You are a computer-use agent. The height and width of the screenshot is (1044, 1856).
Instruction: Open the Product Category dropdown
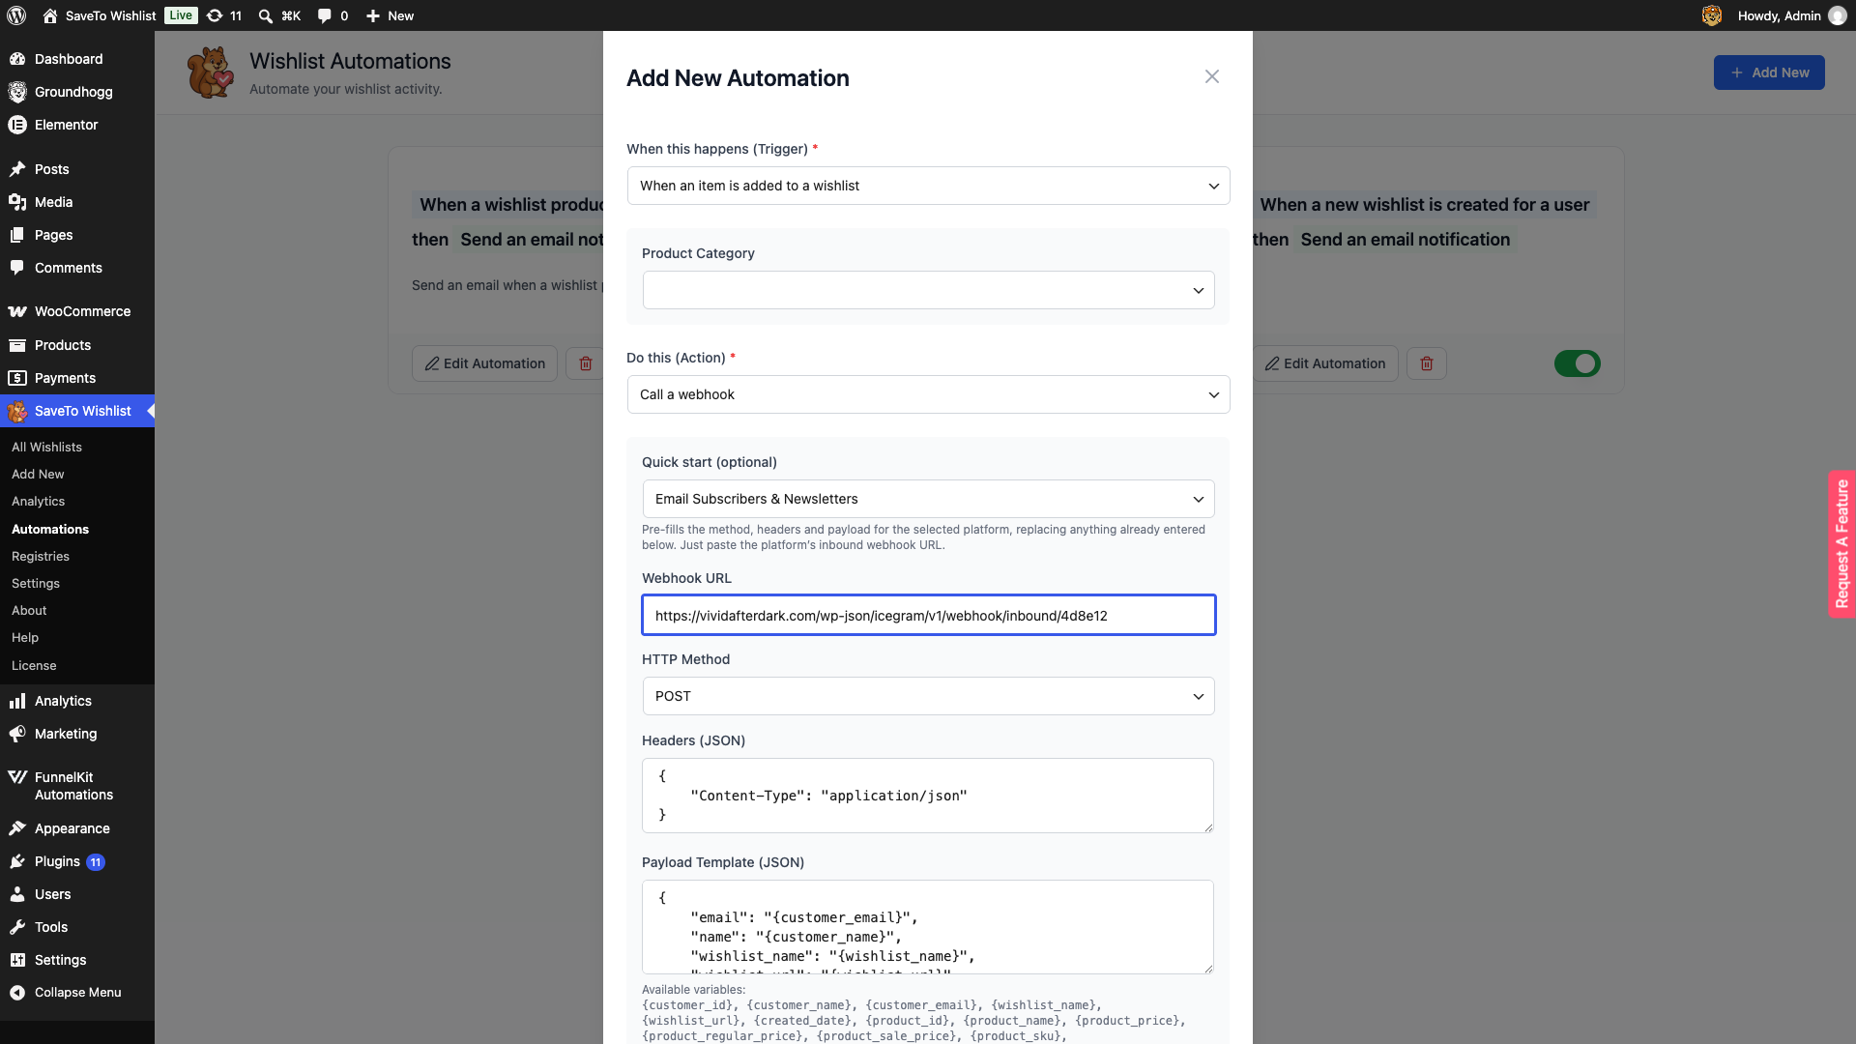(x=928, y=290)
